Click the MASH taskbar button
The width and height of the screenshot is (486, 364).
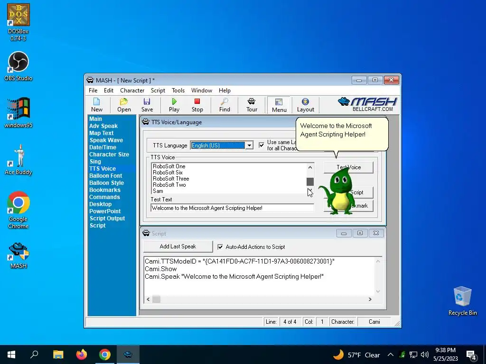click(x=128, y=355)
